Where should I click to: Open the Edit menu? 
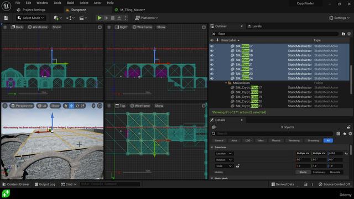click(x=28, y=3)
